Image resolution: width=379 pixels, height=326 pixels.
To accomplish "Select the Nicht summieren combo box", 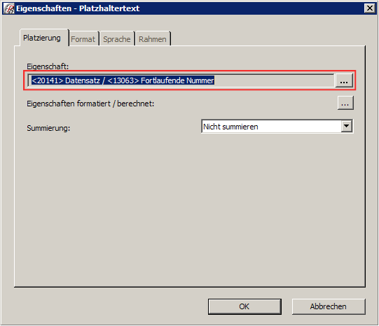I will (x=277, y=126).
